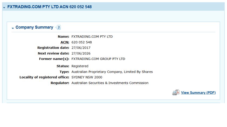Click the Registration date field label
This screenshot has height=127, width=227.
(x=53, y=48)
